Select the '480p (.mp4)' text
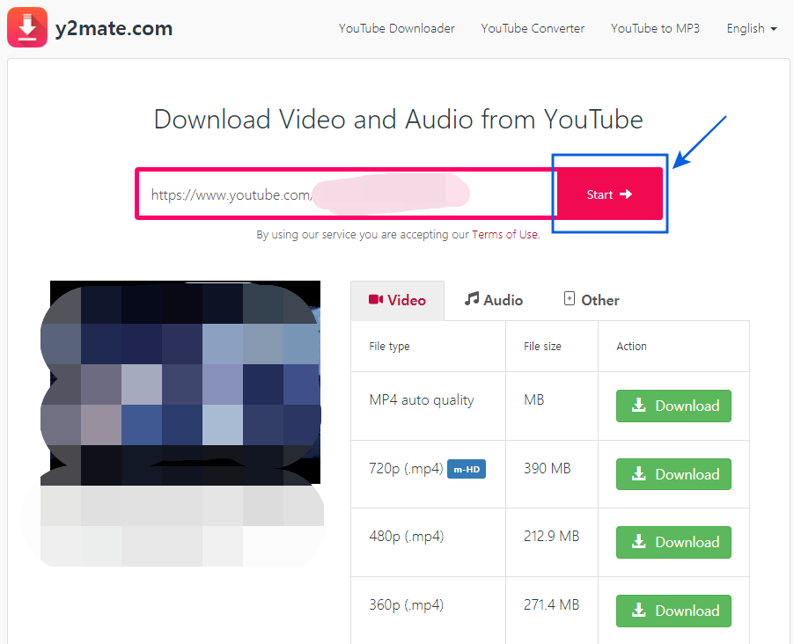The image size is (794, 644). [406, 536]
